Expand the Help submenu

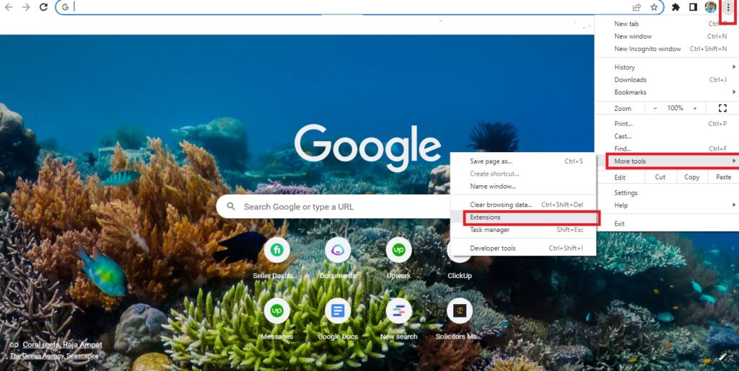tap(666, 205)
